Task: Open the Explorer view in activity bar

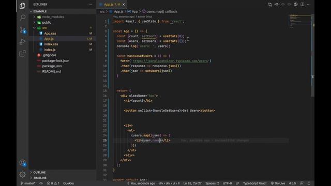Action: tap(22, 6)
